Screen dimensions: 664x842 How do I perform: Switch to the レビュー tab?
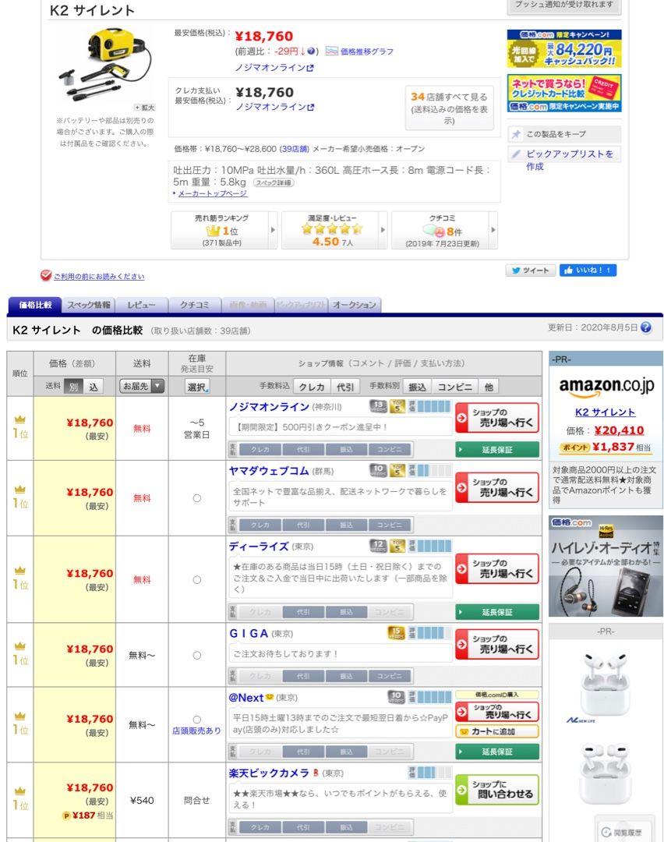(142, 305)
